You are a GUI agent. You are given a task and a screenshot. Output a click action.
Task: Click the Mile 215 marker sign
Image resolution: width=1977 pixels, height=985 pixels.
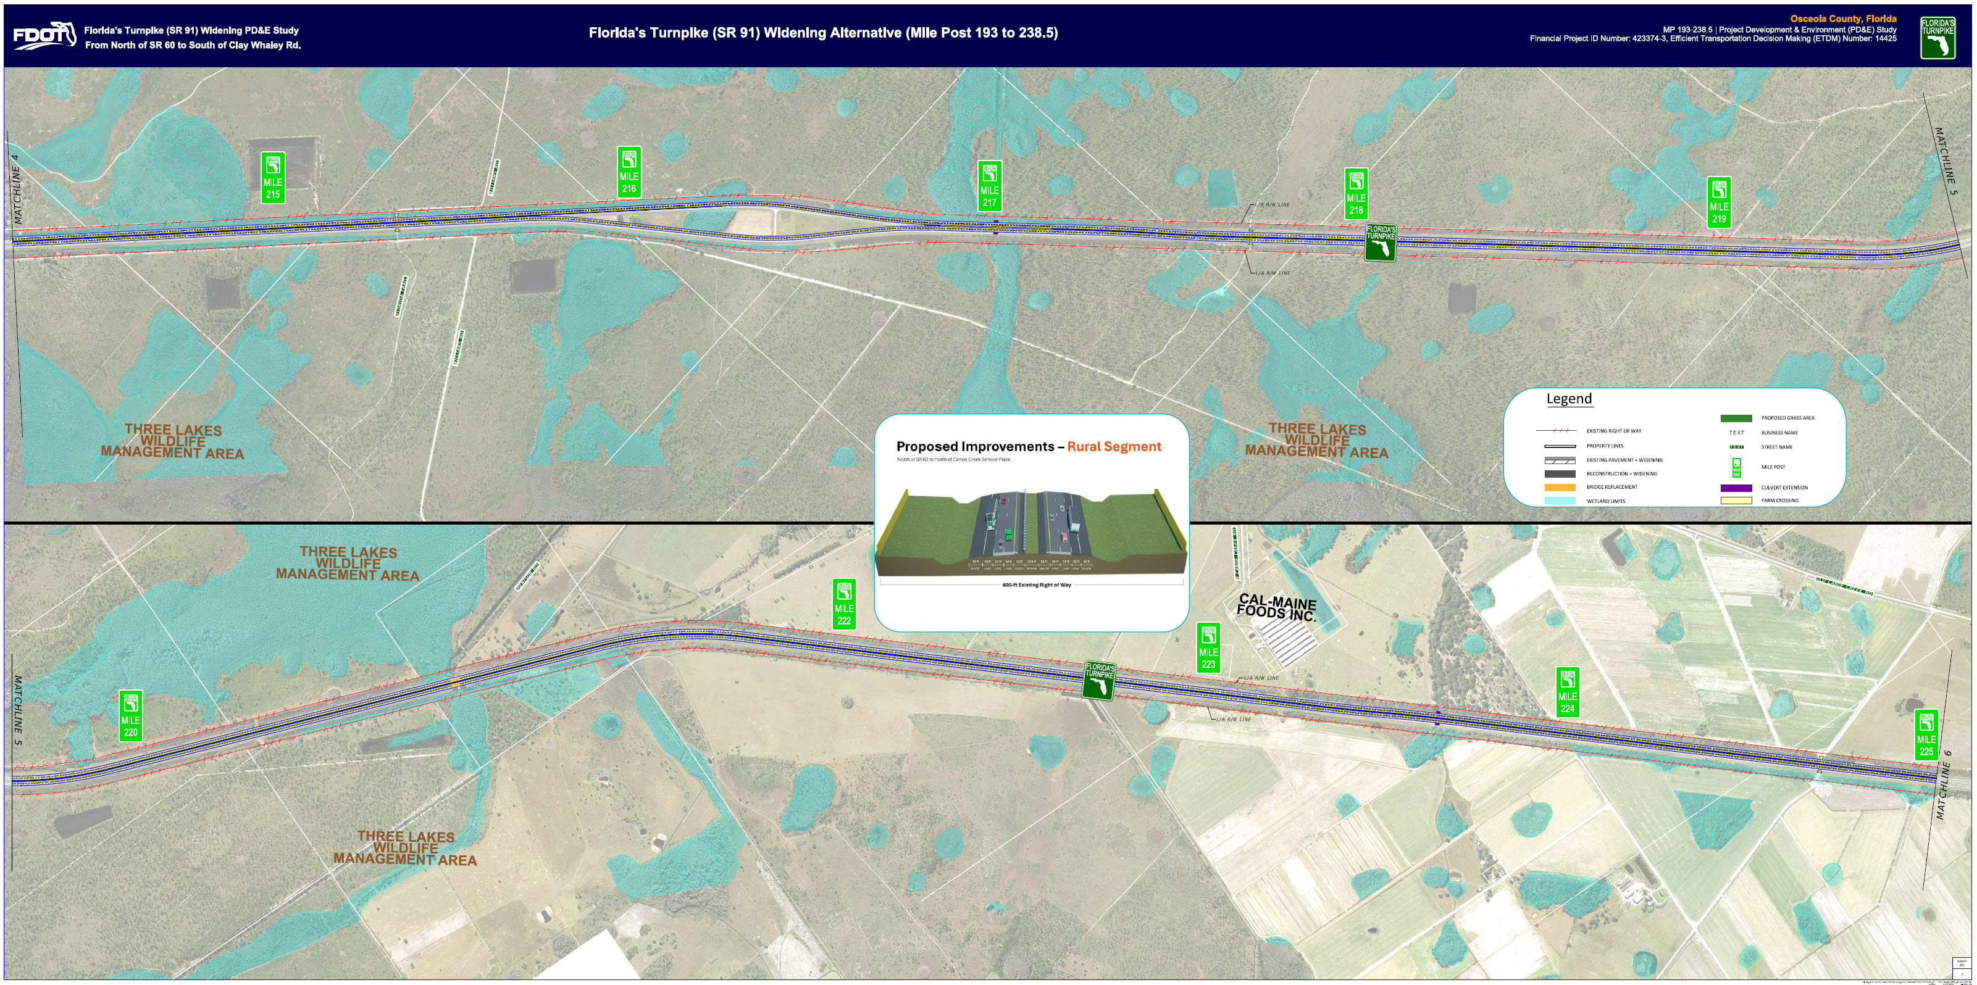coord(274,177)
